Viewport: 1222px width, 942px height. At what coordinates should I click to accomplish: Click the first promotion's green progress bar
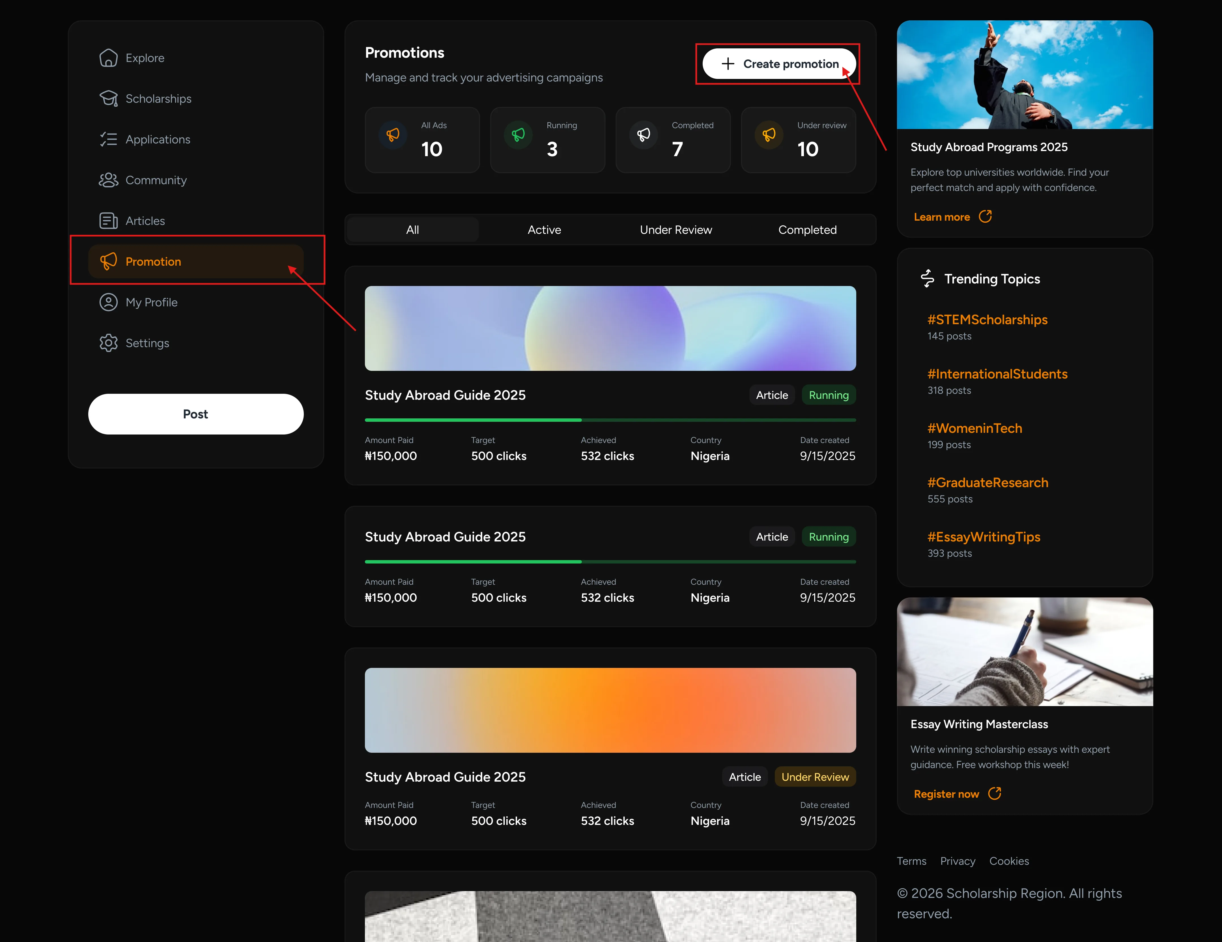pyautogui.click(x=610, y=420)
